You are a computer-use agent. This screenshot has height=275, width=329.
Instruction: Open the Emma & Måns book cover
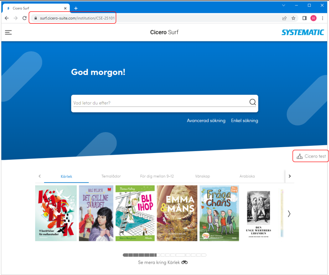(x=177, y=213)
